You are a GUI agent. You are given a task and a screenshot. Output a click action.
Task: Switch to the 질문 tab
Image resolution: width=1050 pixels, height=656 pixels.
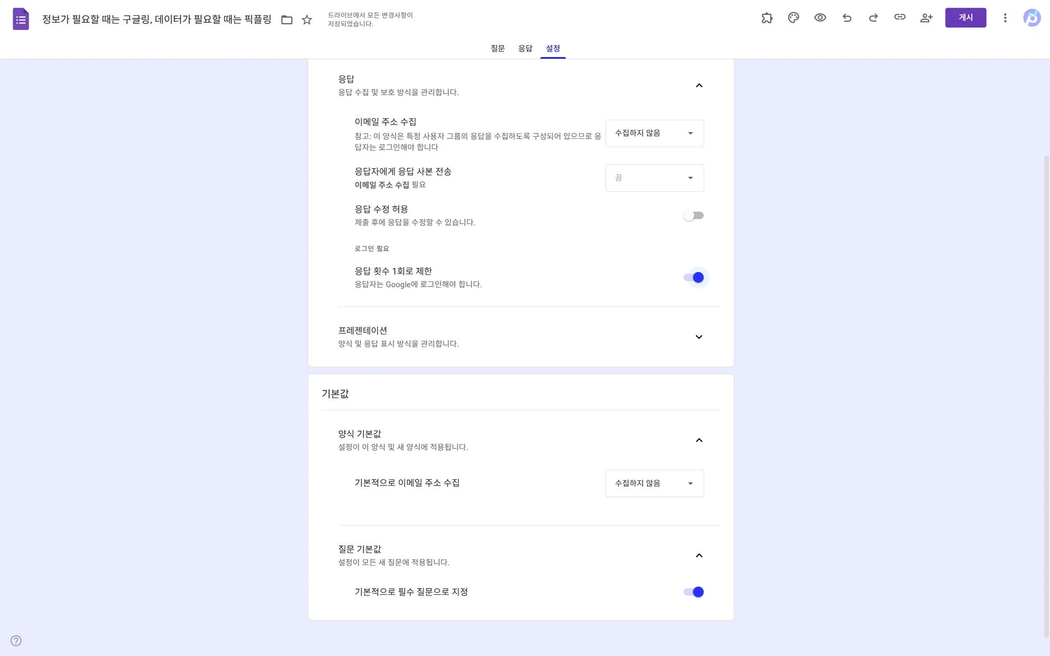tap(497, 48)
